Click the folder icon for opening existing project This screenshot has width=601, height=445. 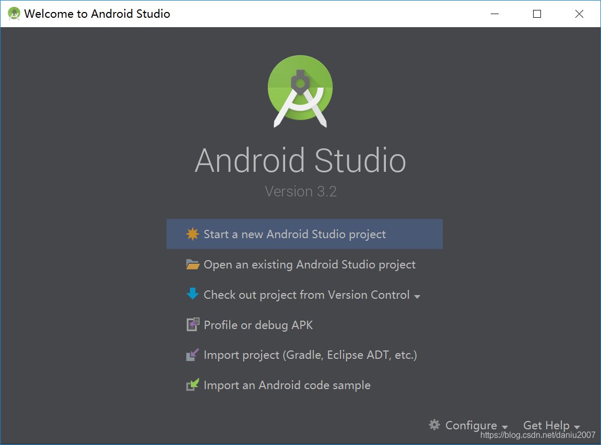pyautogui.click(x=192, y=264)
